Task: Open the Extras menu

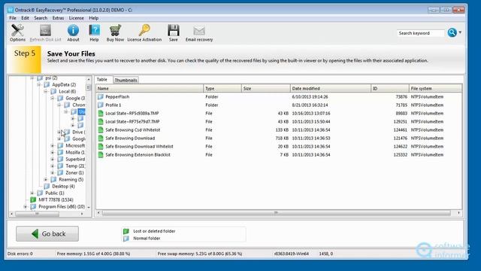Action: coord(58,18)
